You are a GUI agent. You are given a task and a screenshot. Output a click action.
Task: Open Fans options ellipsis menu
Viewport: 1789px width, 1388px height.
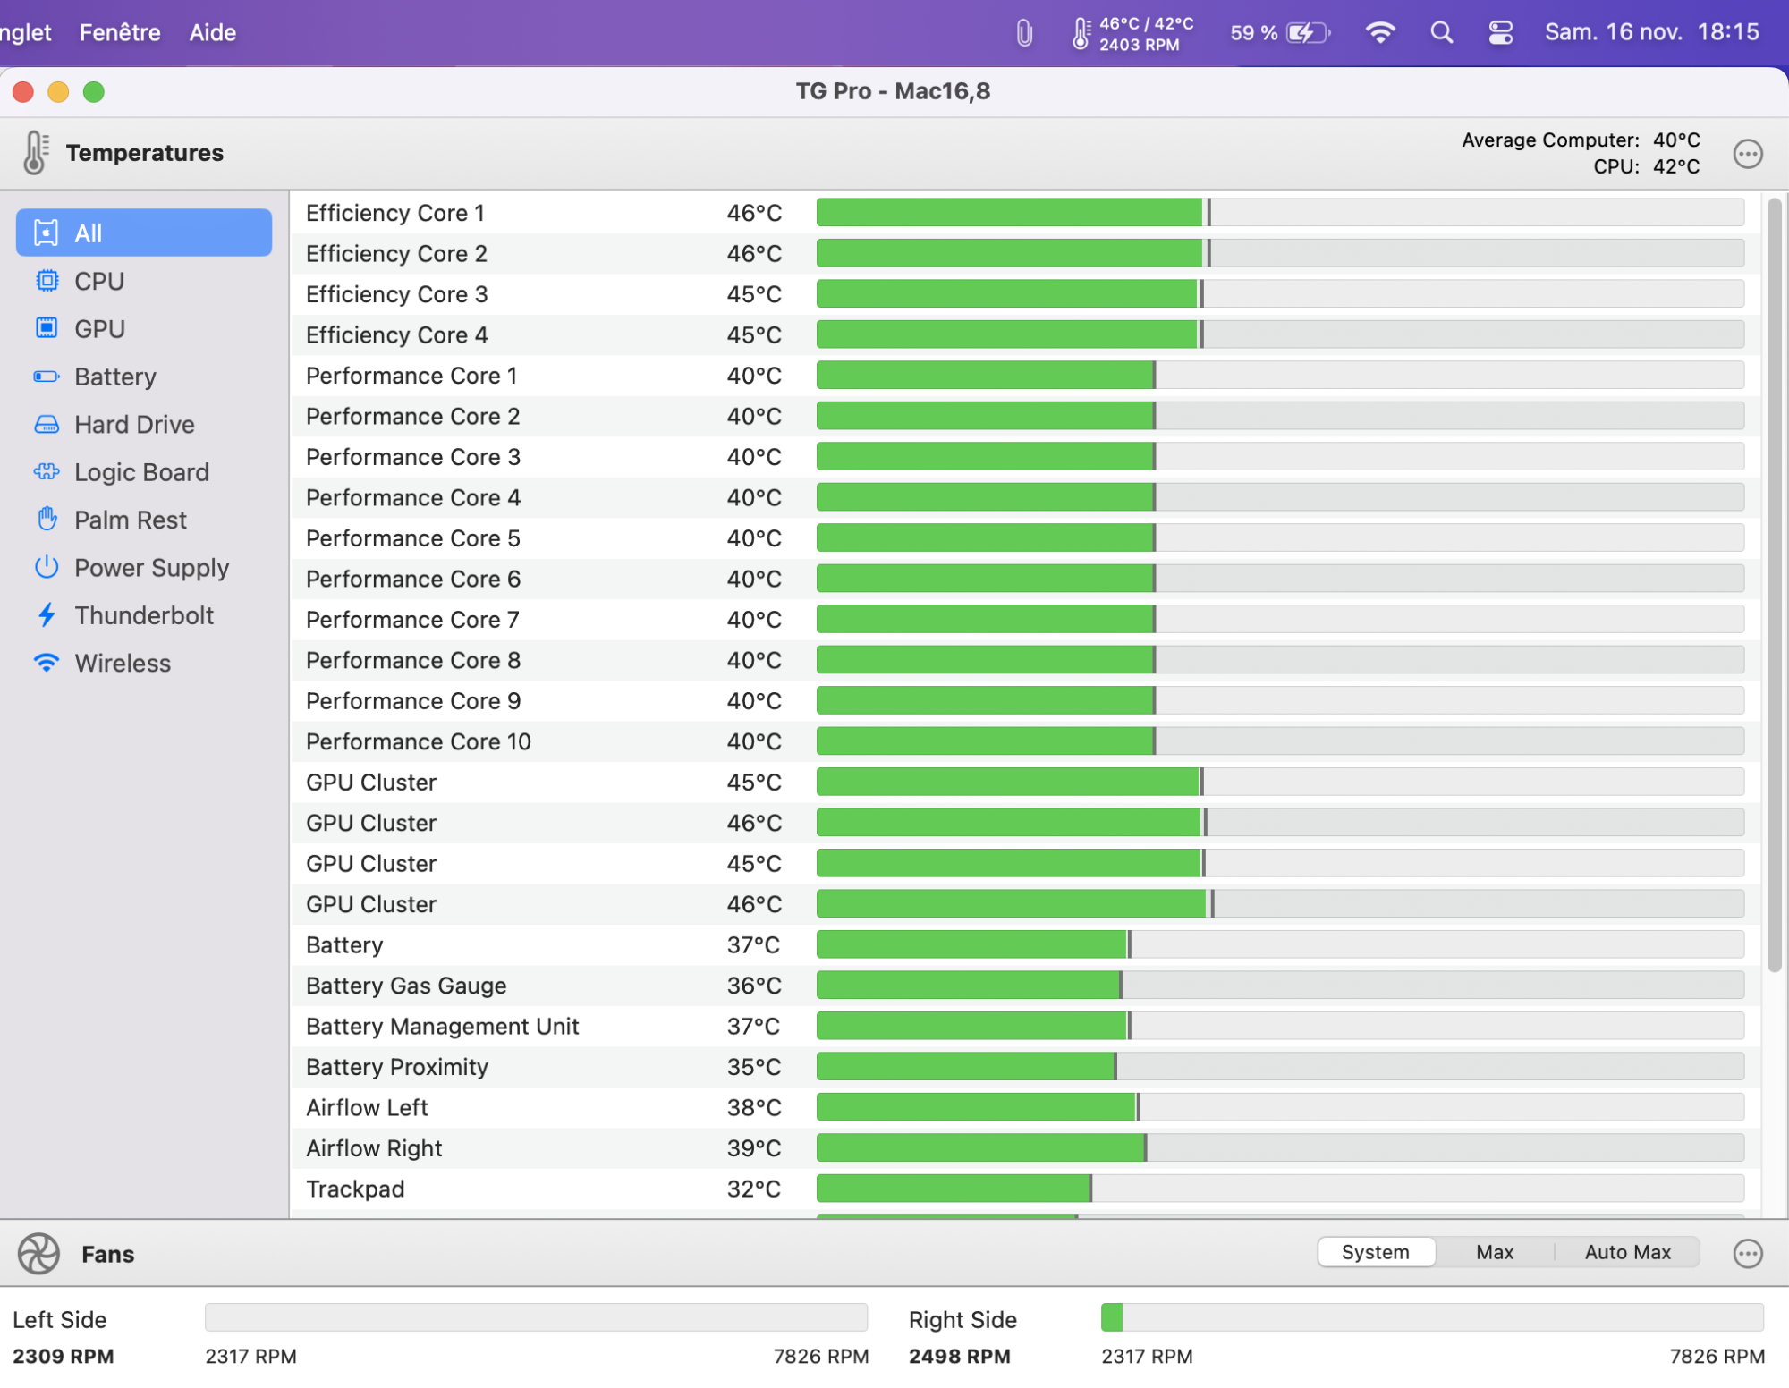(1747, 1254)
